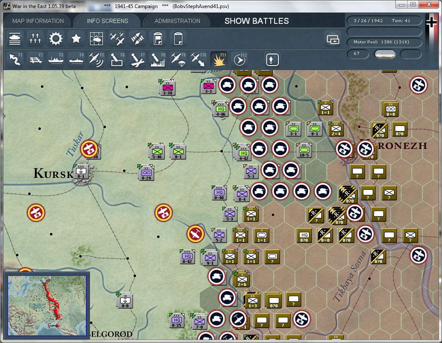Select F2 rail move mode
This screenshot has width=442, height=343.
[35, 60]
